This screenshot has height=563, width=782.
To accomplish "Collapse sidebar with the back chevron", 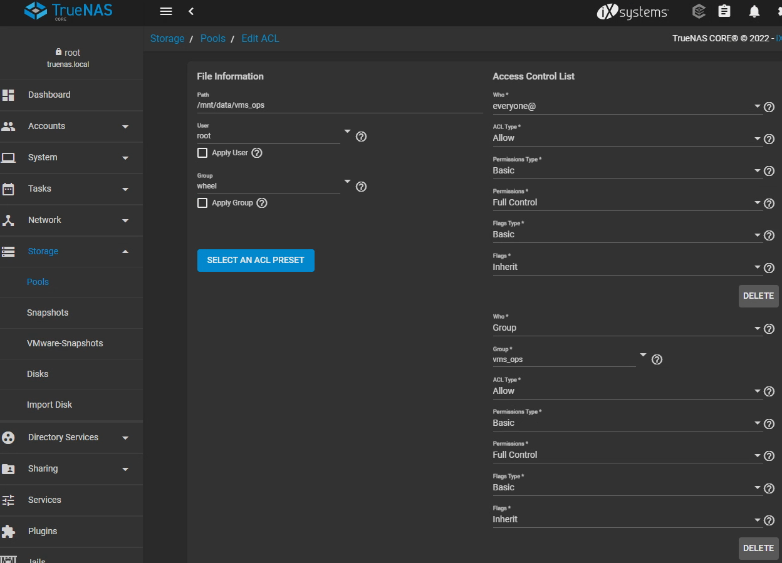I will [191, 11].
